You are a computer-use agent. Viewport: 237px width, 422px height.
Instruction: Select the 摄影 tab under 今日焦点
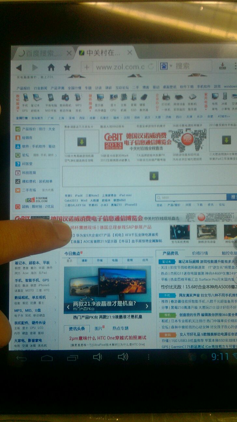84,260
